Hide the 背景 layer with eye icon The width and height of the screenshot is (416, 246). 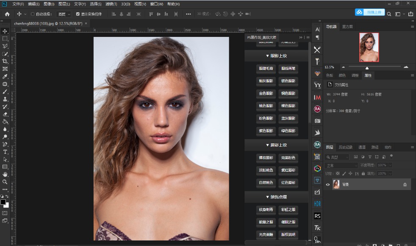pos(328,184)
